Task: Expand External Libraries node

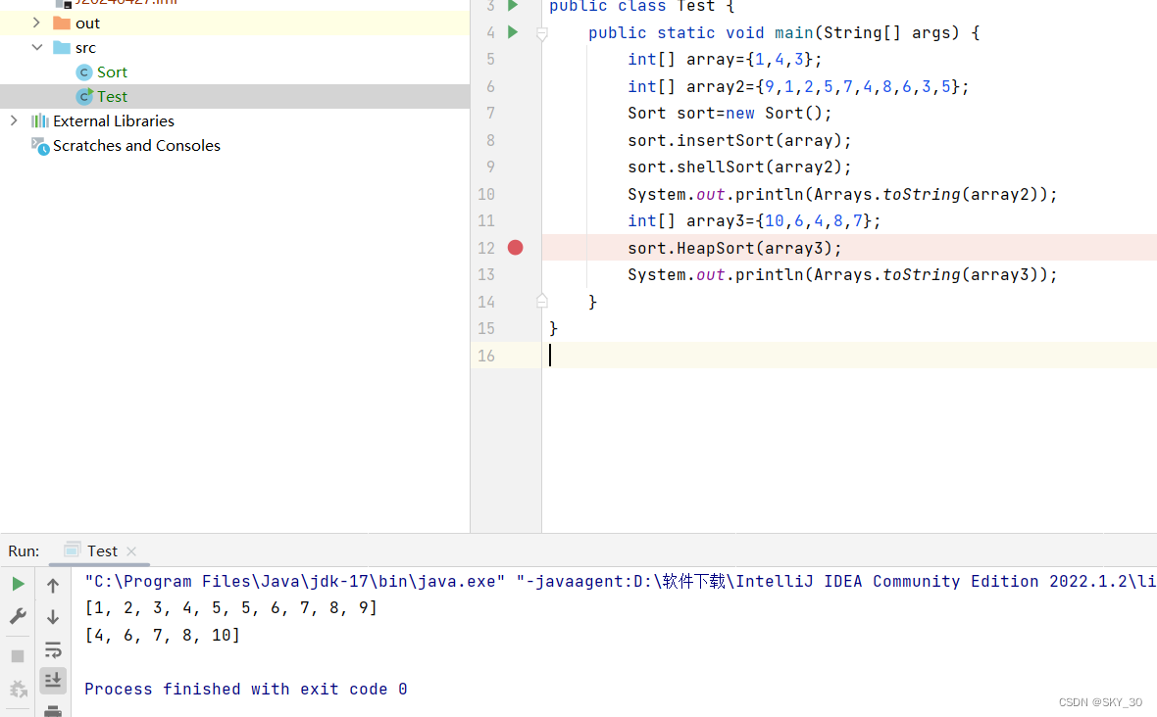Action: [x=14, y=120]
